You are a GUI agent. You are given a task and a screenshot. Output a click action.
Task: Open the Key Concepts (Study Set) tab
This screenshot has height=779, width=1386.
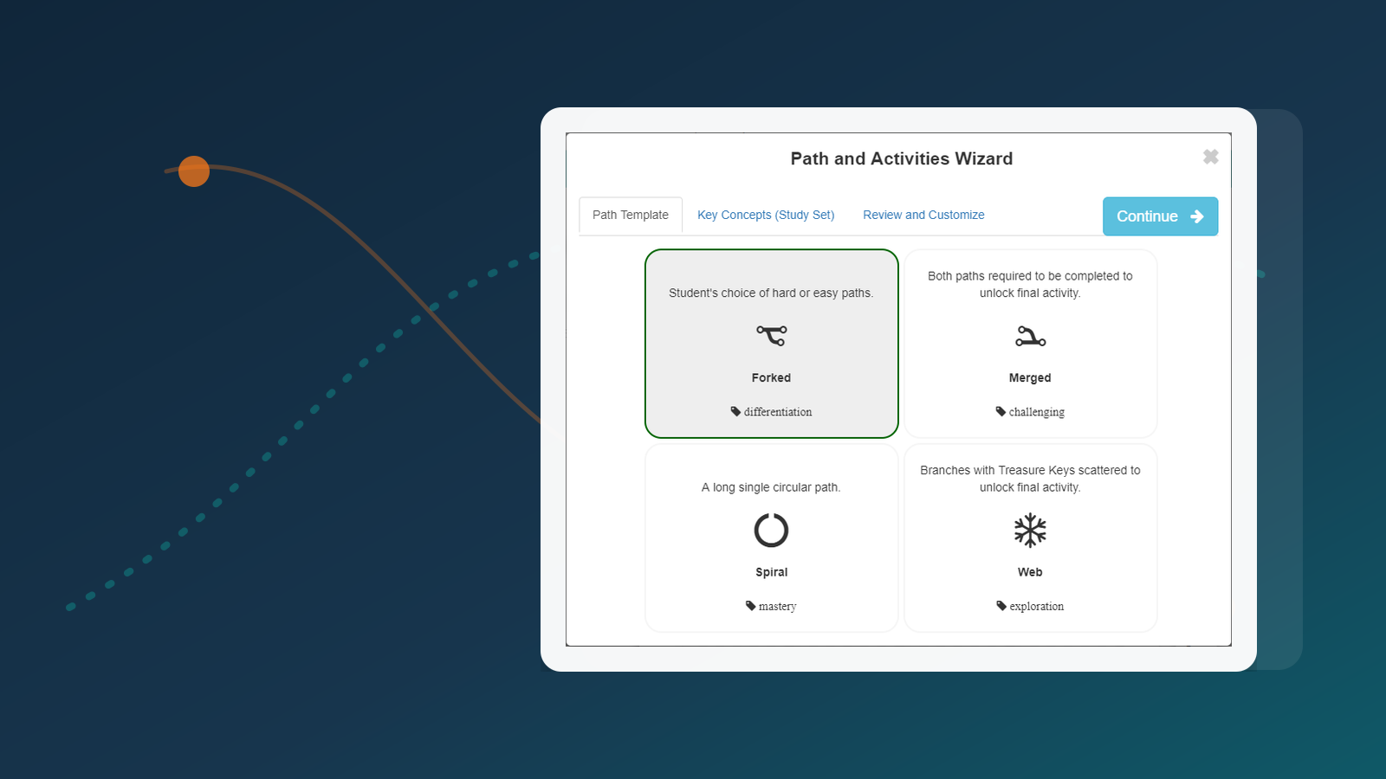coord(766,216)
